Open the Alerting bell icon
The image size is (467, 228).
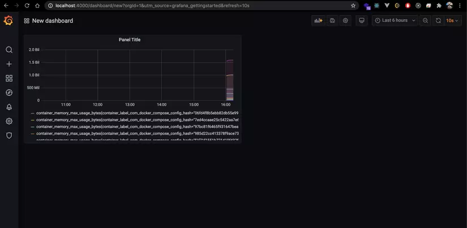point(9,107)
